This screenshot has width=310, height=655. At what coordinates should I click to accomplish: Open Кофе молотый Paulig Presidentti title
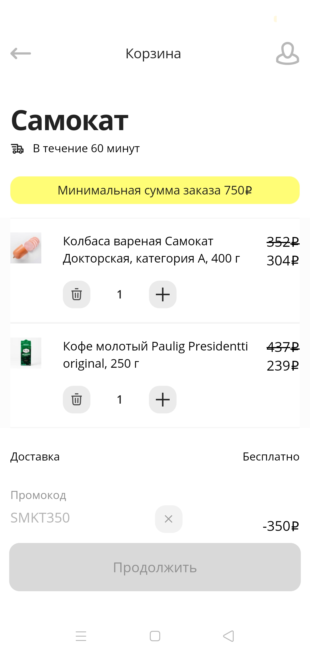155,355
